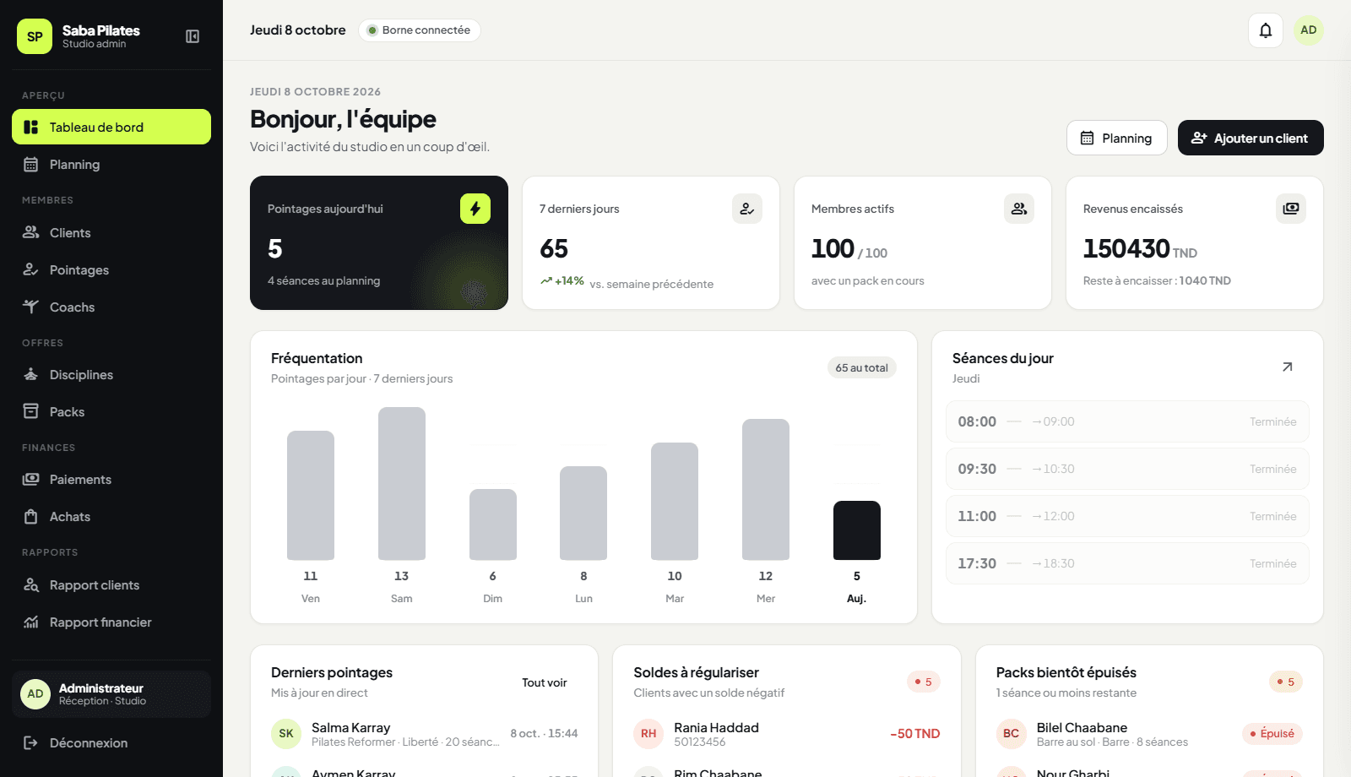Select the 08:00 session row
This screenshot has width=1351, height=777.
pyautogui.click(x=1127, y=421)
